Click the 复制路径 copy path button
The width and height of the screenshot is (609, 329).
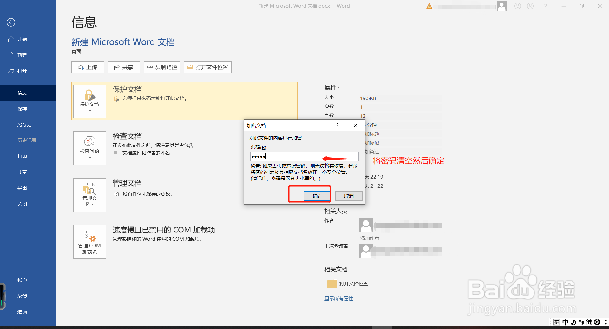pos(162,67)
